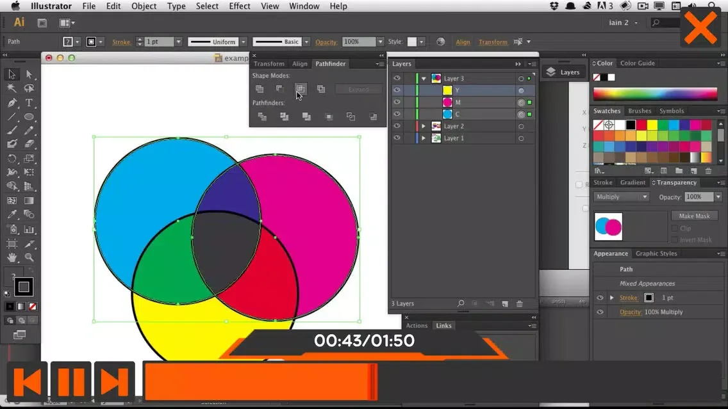The image size is (728, 409).
Task: Switch to the Gradient tab
Action: [633, 182]
